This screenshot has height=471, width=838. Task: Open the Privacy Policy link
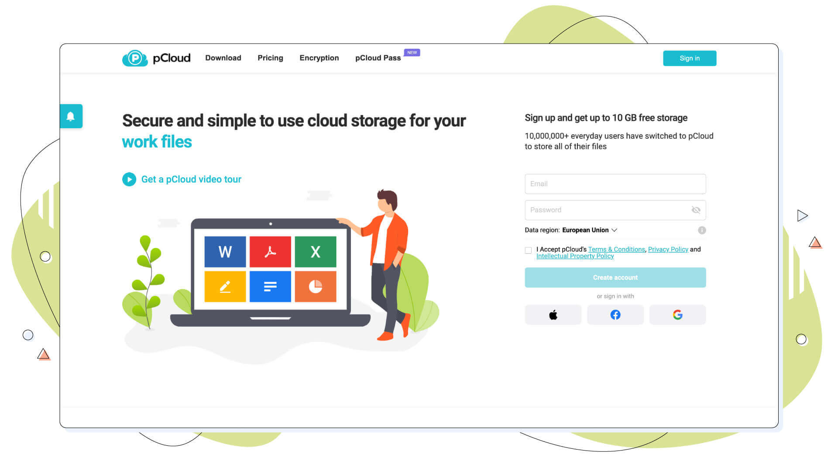[x=668, y=249]
